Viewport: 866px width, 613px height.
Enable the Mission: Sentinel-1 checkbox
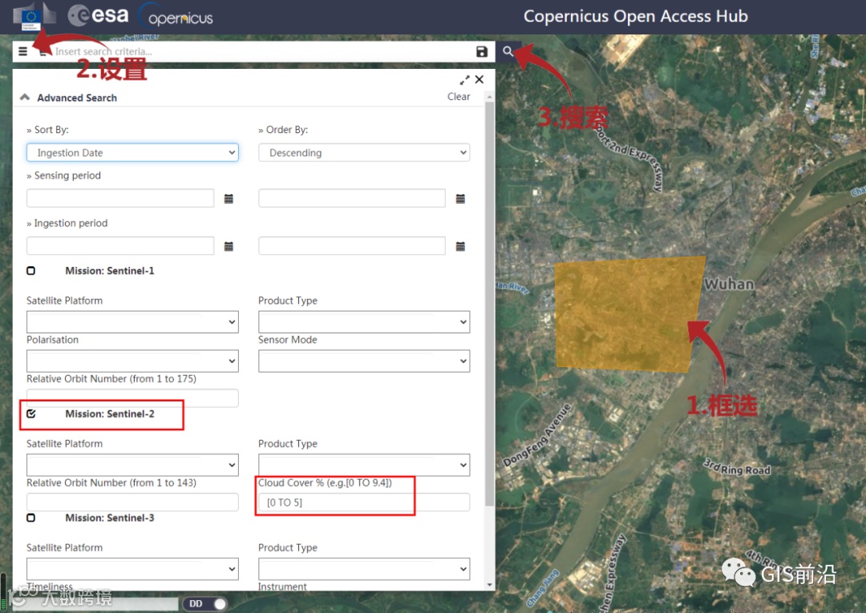coord(31,271)
